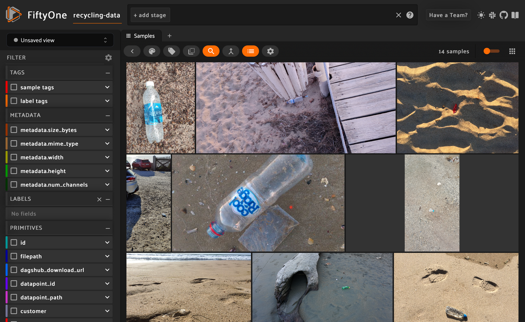This screenshot has height=322, width=525.
Task: Clear the view bar with the X icon
Action: (398, 15)
